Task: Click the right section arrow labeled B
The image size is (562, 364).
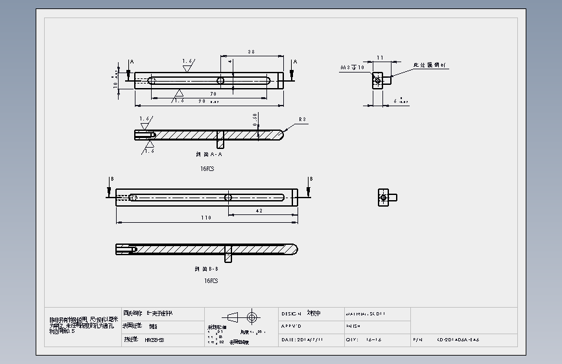Action: [309, 187]
